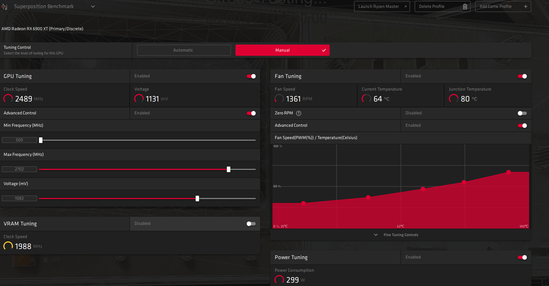
Task: Toggle Fan Tuning switch
Action: tap(522, 76)
